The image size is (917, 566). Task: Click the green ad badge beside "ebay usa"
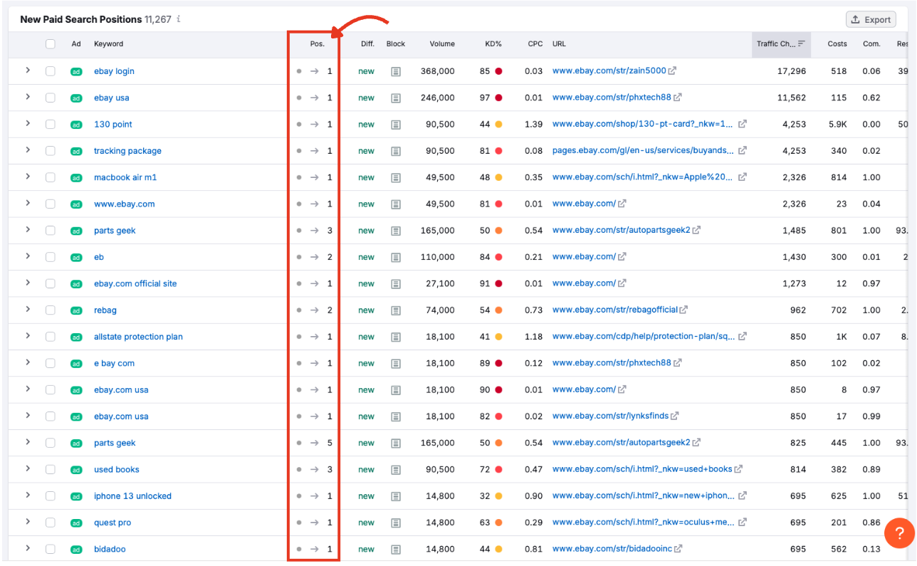pos(75,98)
